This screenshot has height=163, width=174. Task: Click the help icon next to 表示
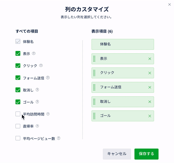tap(34, 53)
